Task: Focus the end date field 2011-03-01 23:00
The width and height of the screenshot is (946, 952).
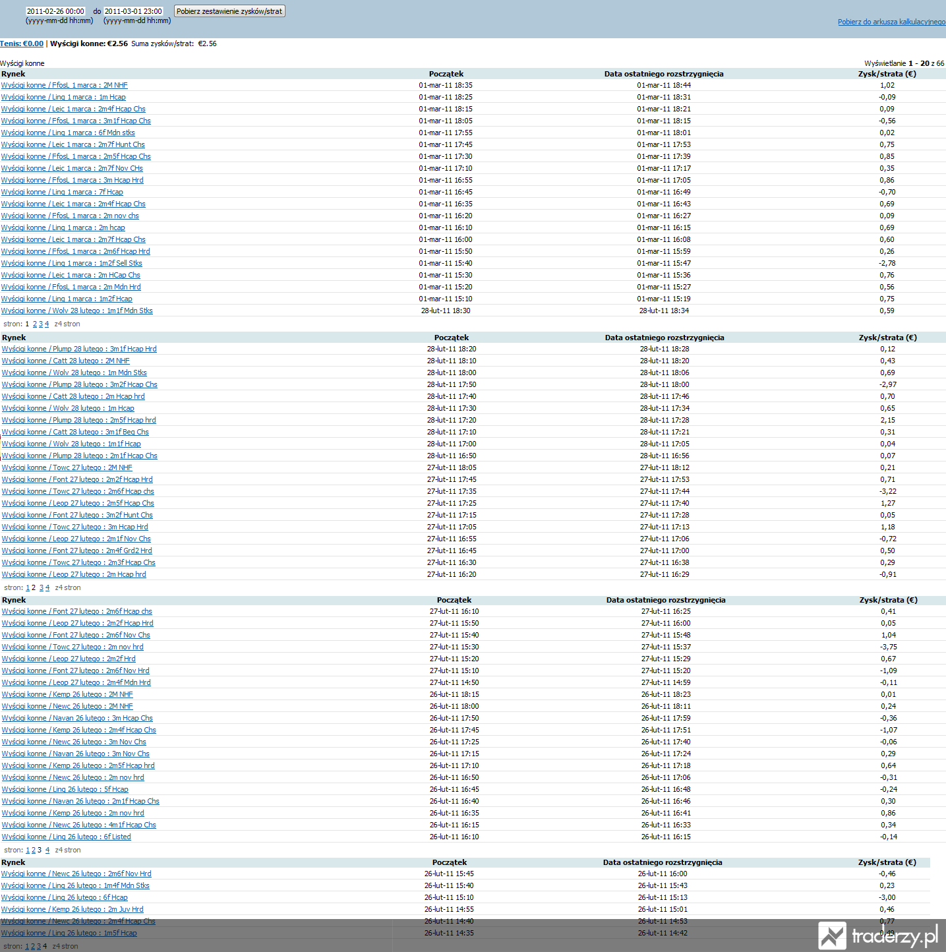Action: coord(133,11)
